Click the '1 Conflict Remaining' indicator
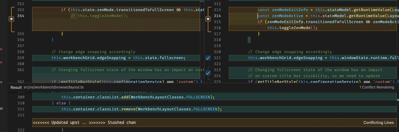This screenshot has height=132, width=399. (x=377, y=87)
